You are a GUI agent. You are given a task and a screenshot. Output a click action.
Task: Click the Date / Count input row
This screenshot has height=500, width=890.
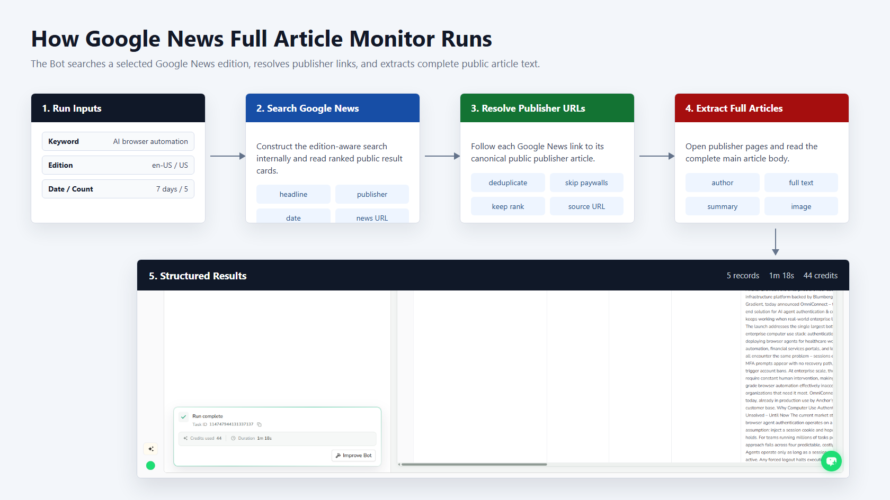coord(118,189)
